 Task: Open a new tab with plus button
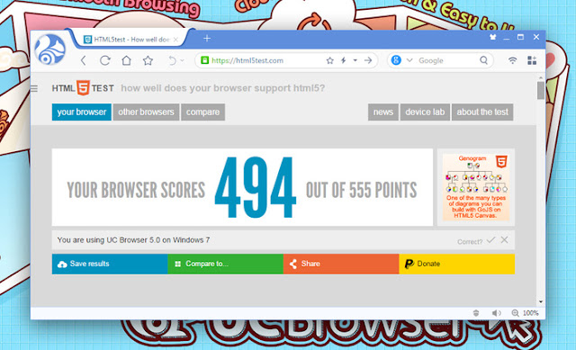point(207,38)
